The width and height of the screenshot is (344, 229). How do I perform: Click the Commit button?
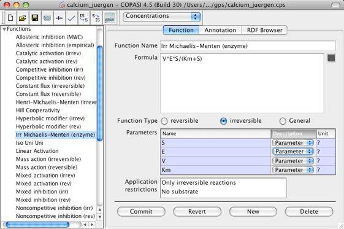click(x=141, y=212)
